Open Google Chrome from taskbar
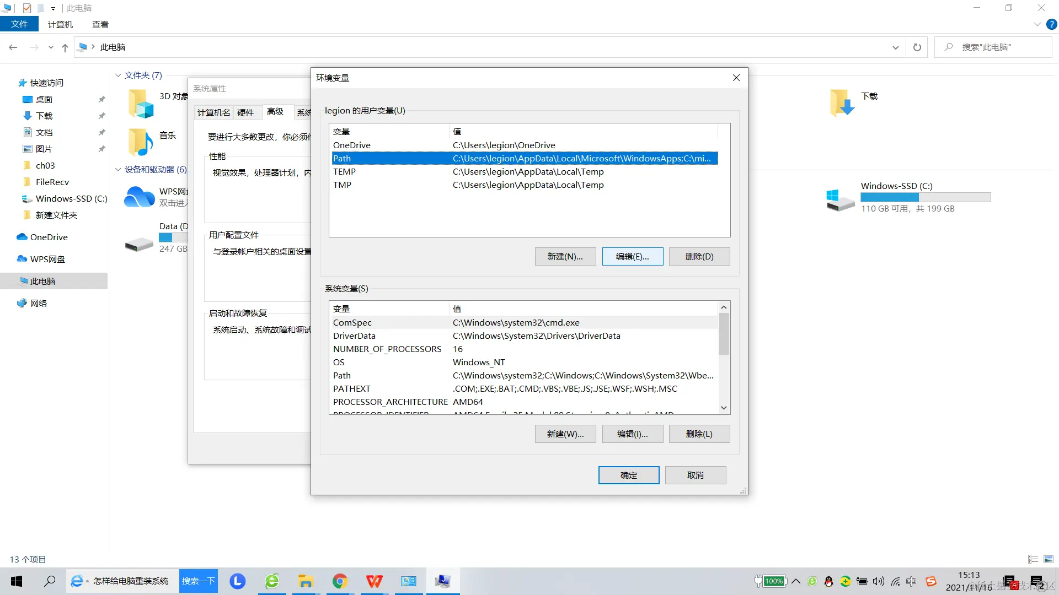 point(340,581)
